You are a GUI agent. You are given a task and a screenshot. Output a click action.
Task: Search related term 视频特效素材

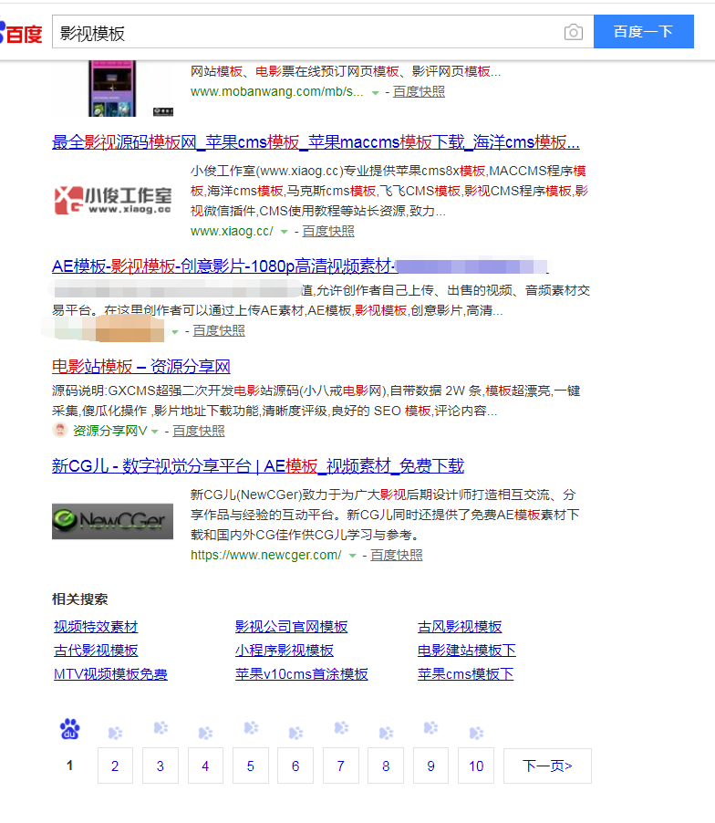[x=96, y=626]
